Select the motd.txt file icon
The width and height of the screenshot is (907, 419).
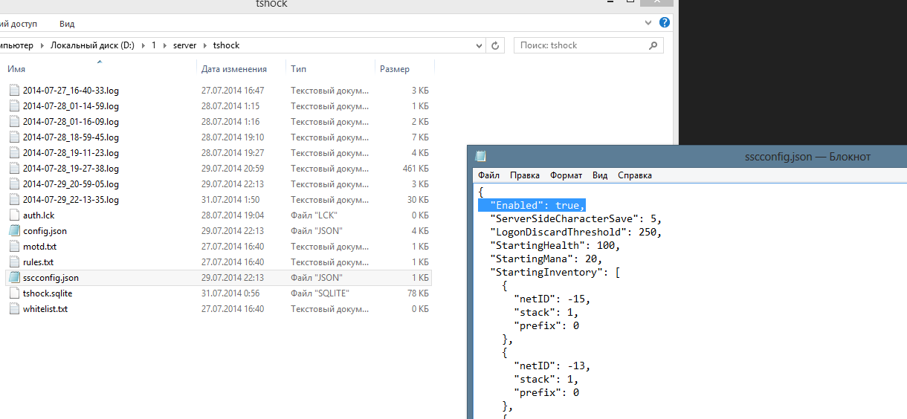point(15,247)
